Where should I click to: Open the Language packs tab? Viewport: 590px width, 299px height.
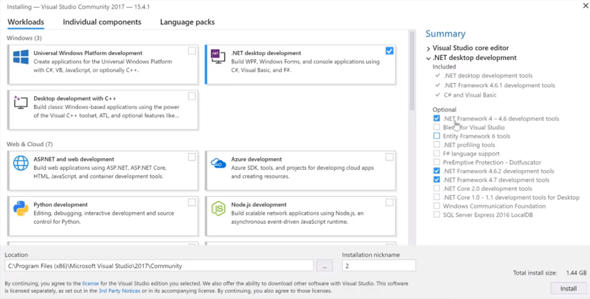pyautogui.click(x=187, y=22)
